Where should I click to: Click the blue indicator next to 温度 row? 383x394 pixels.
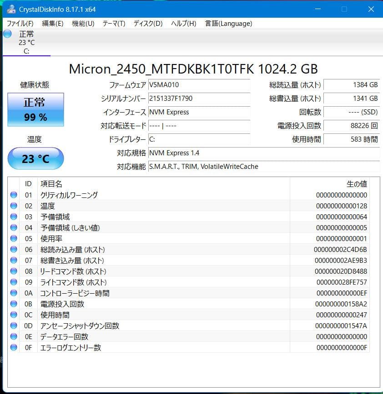[x=14, y=206]
